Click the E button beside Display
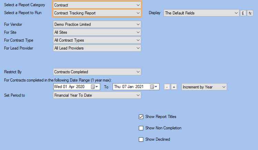This screenshot has height=150, width=258. coord(243,13)
